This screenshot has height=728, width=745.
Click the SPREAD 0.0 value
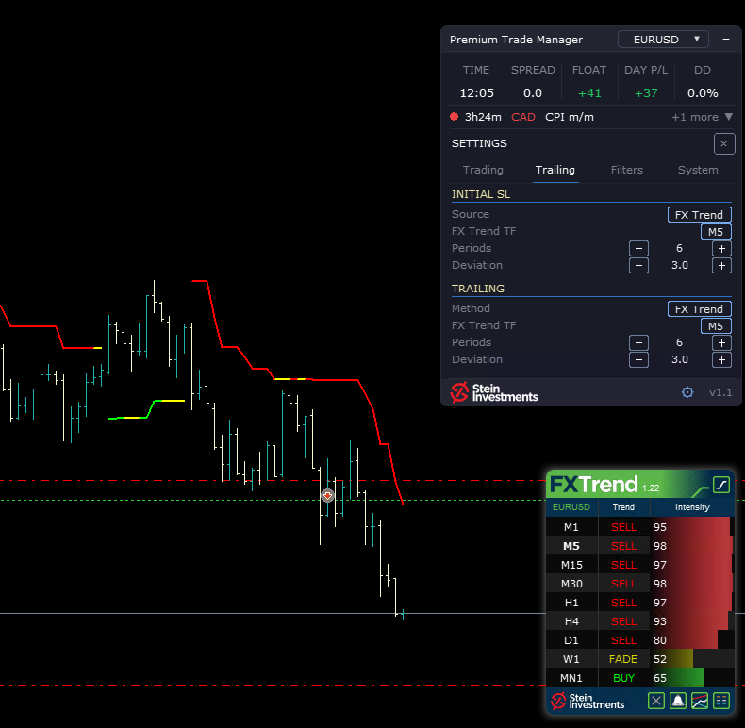(x=533, y=93)
